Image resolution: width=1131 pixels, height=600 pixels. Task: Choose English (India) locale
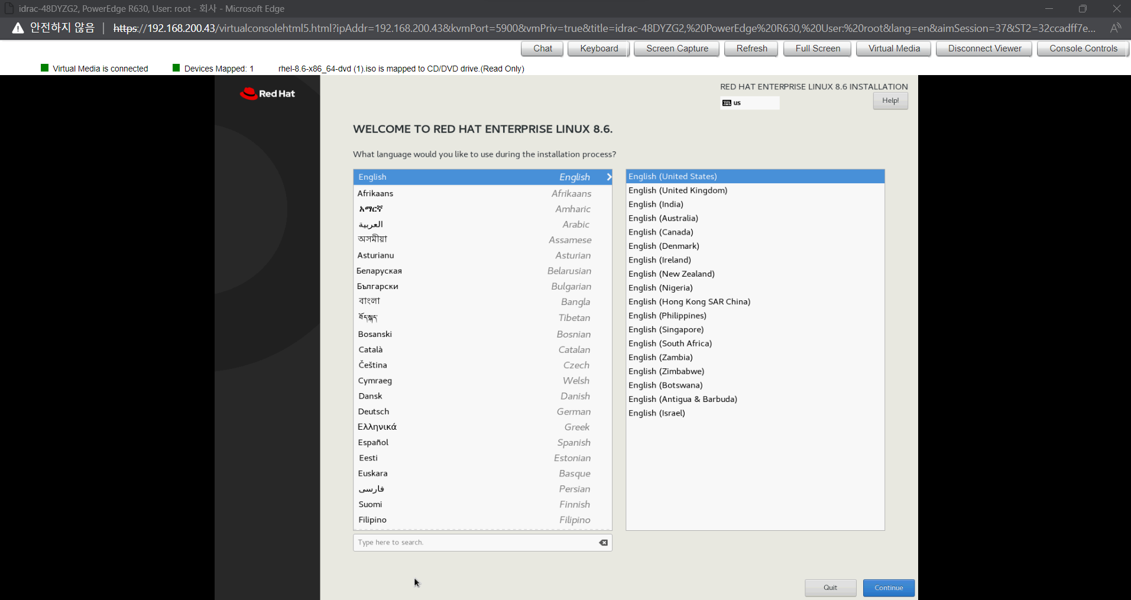(755, 204)
